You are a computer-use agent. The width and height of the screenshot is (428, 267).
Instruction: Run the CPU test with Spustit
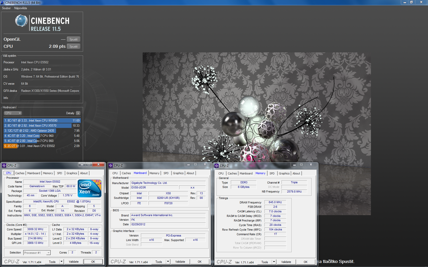(x=74, y=47)
